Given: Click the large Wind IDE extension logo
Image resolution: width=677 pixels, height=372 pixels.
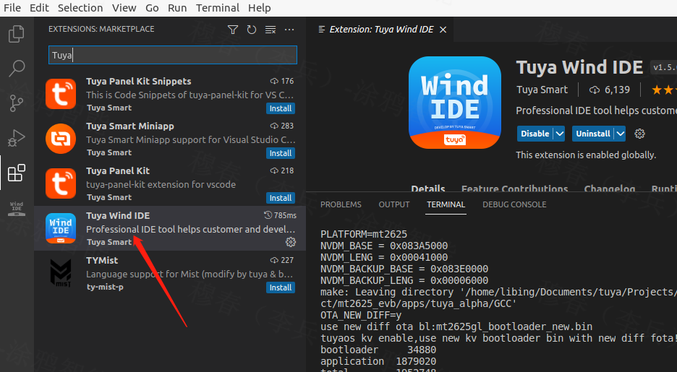Looking at the screenshot, I should 455,102.
